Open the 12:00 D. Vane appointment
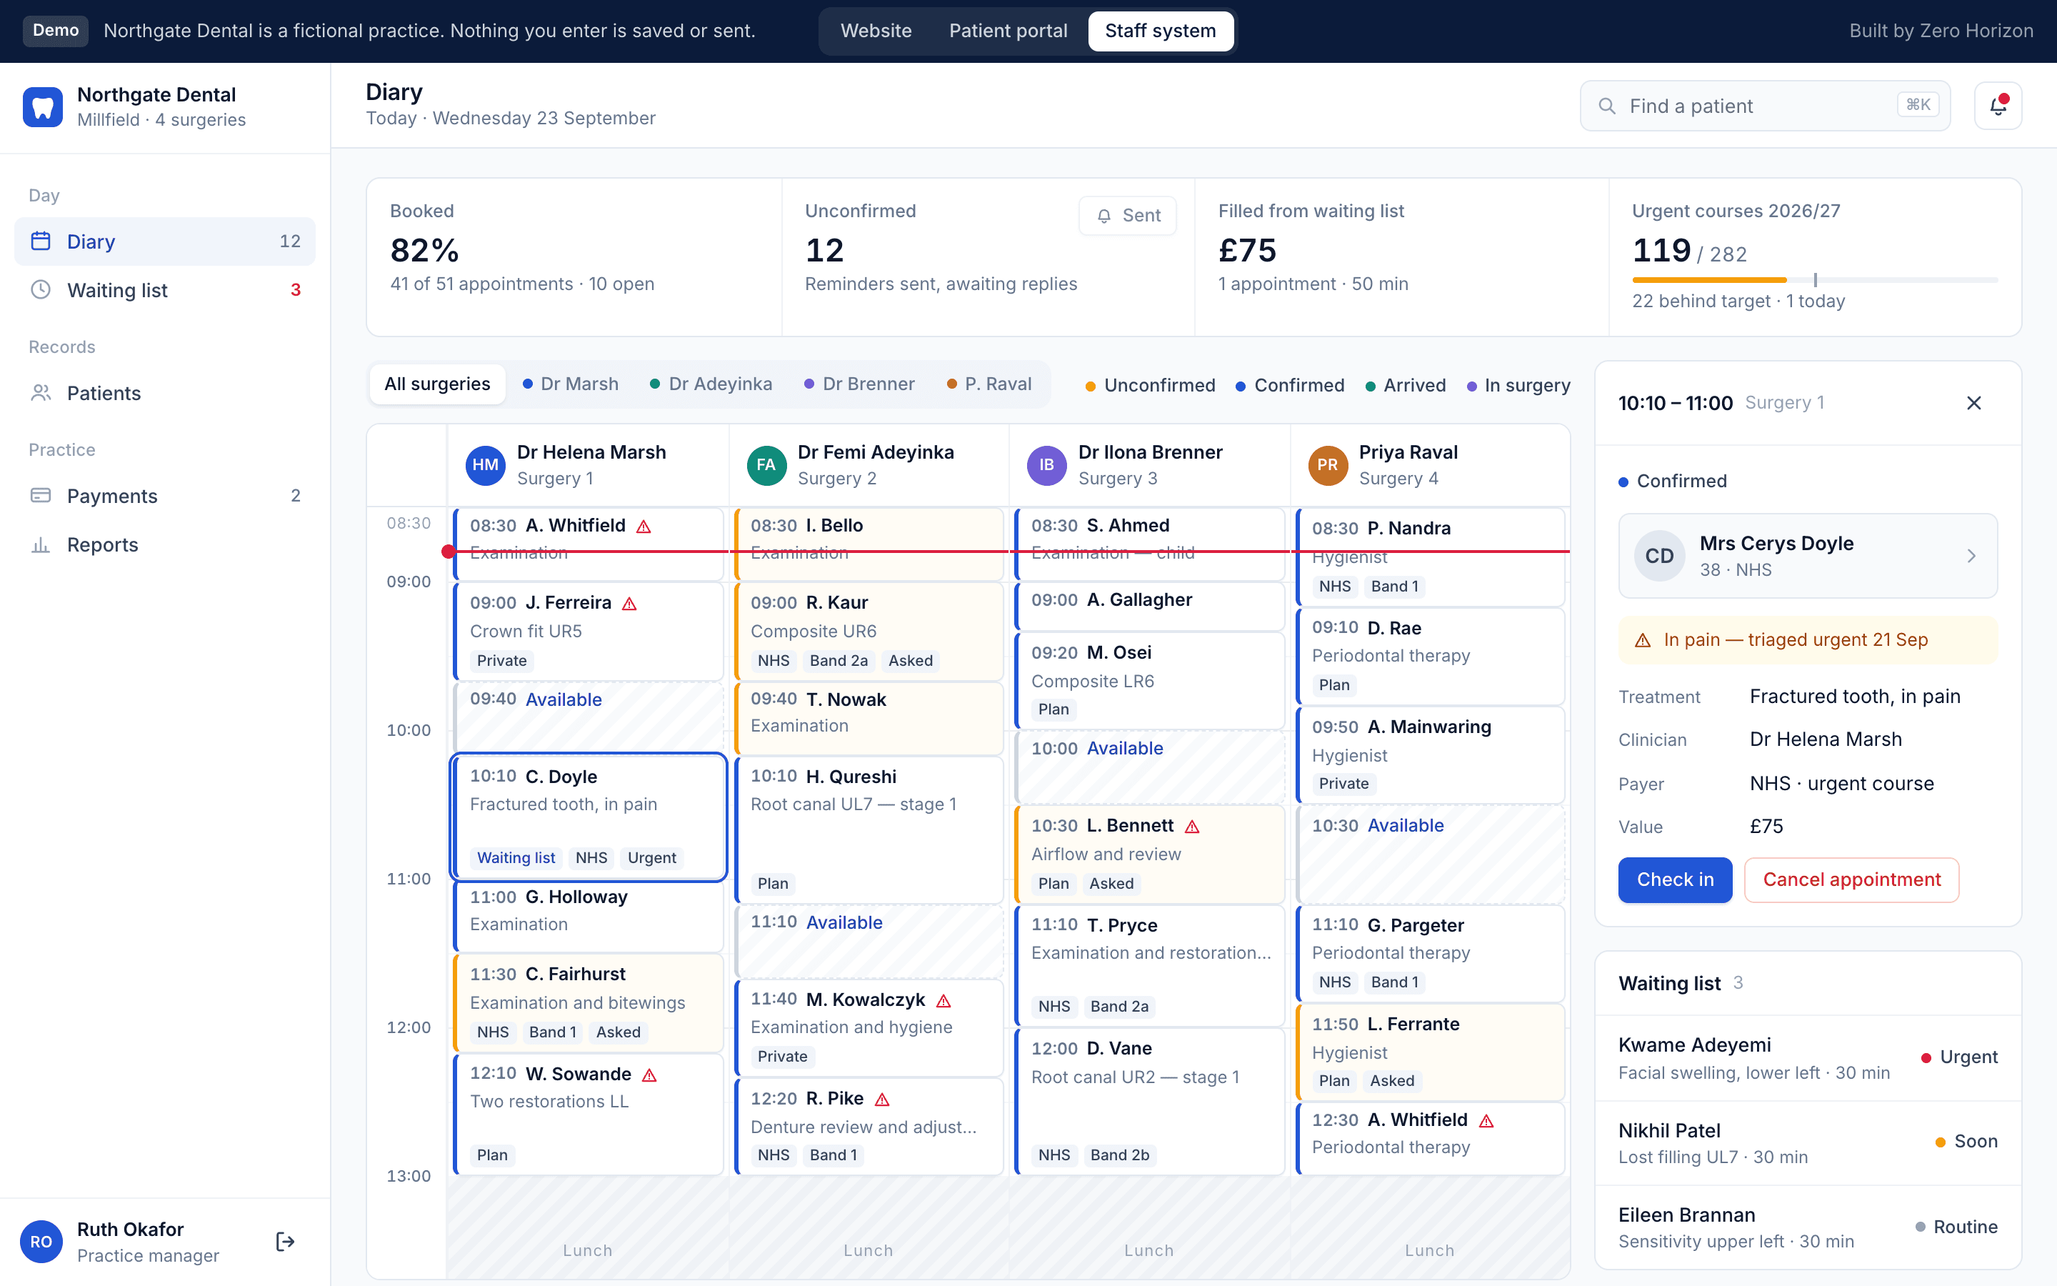The image size is (2057, 1286). [1149, 1102]
